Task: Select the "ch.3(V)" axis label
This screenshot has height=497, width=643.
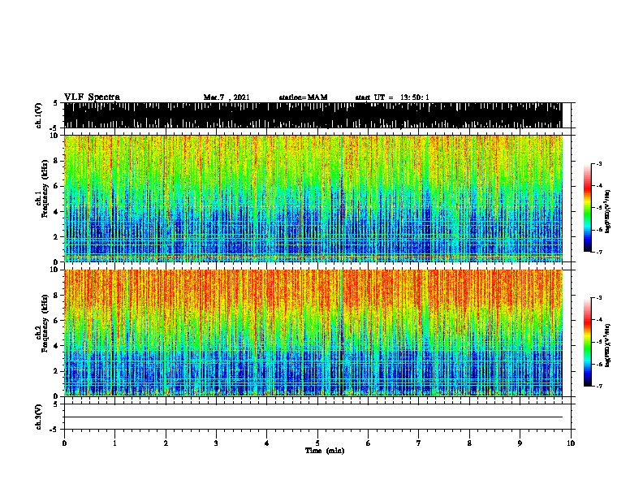Action: (x=39, y=417)
